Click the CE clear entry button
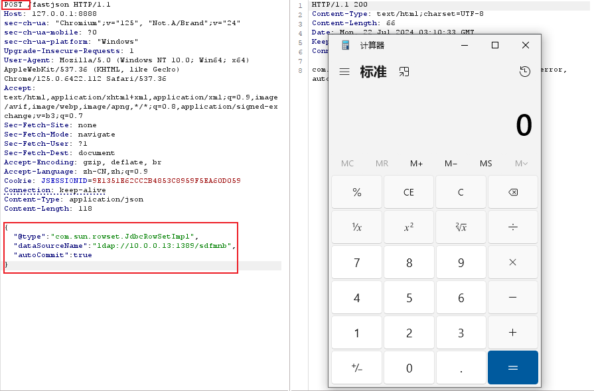 (409, 192)
